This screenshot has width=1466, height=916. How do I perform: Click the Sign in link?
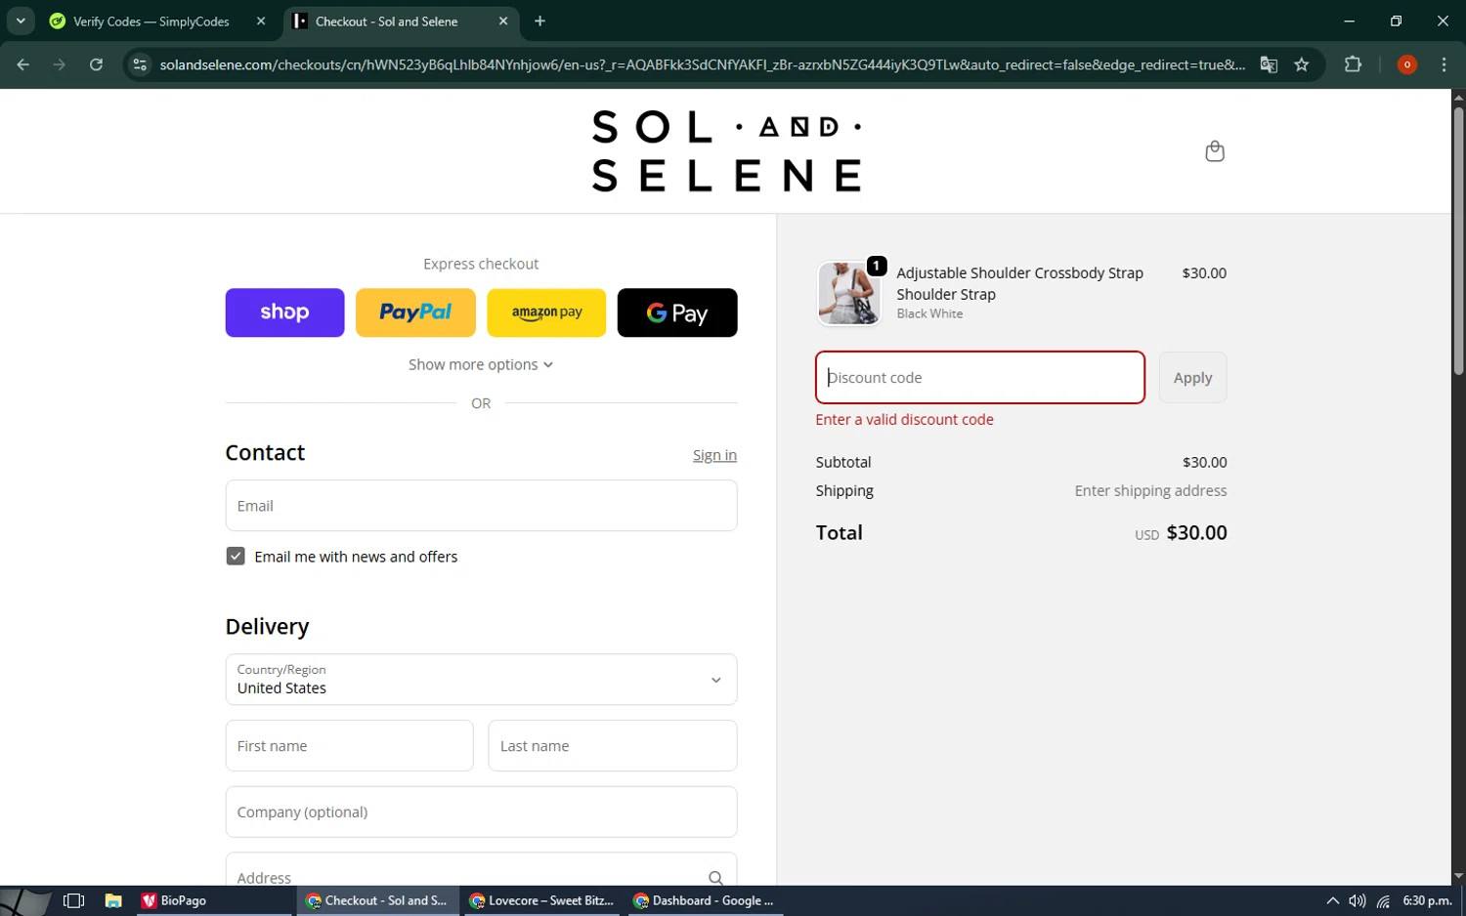point(714,455)
